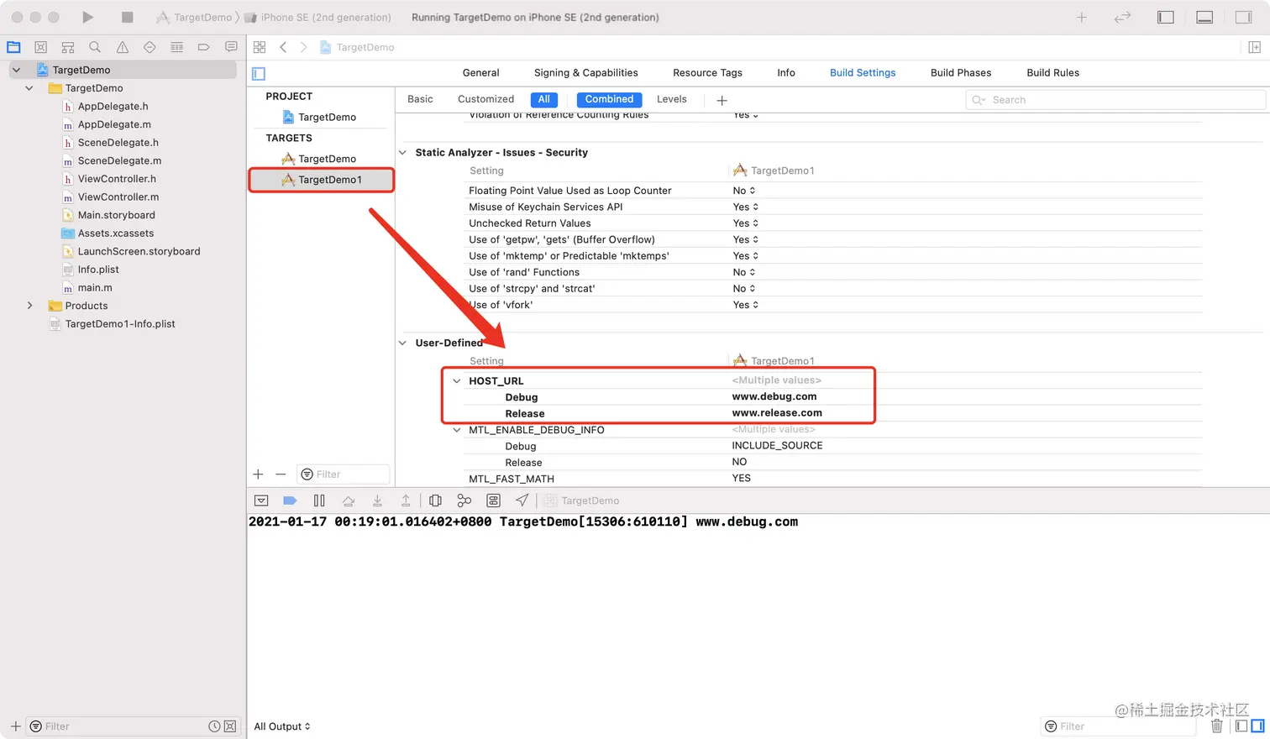Open Debug Memory Graph
This screenshot has height=739, width=1270.
click(x=464, y=501)
